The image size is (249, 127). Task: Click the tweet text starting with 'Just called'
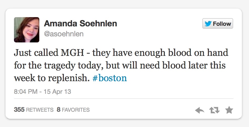121,65
